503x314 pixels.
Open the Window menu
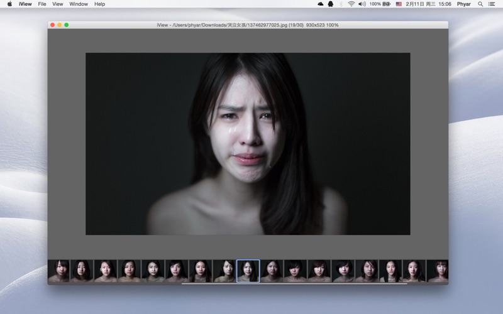[79, 4]
